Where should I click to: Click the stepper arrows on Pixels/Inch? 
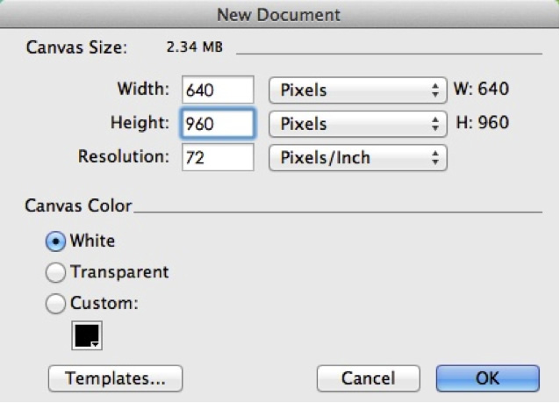[435, 157]
